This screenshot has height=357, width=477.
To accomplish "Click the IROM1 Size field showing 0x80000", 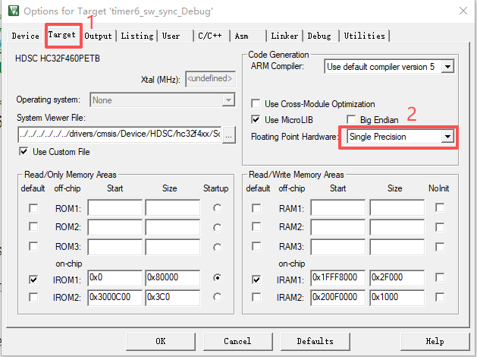I will 173,278.
